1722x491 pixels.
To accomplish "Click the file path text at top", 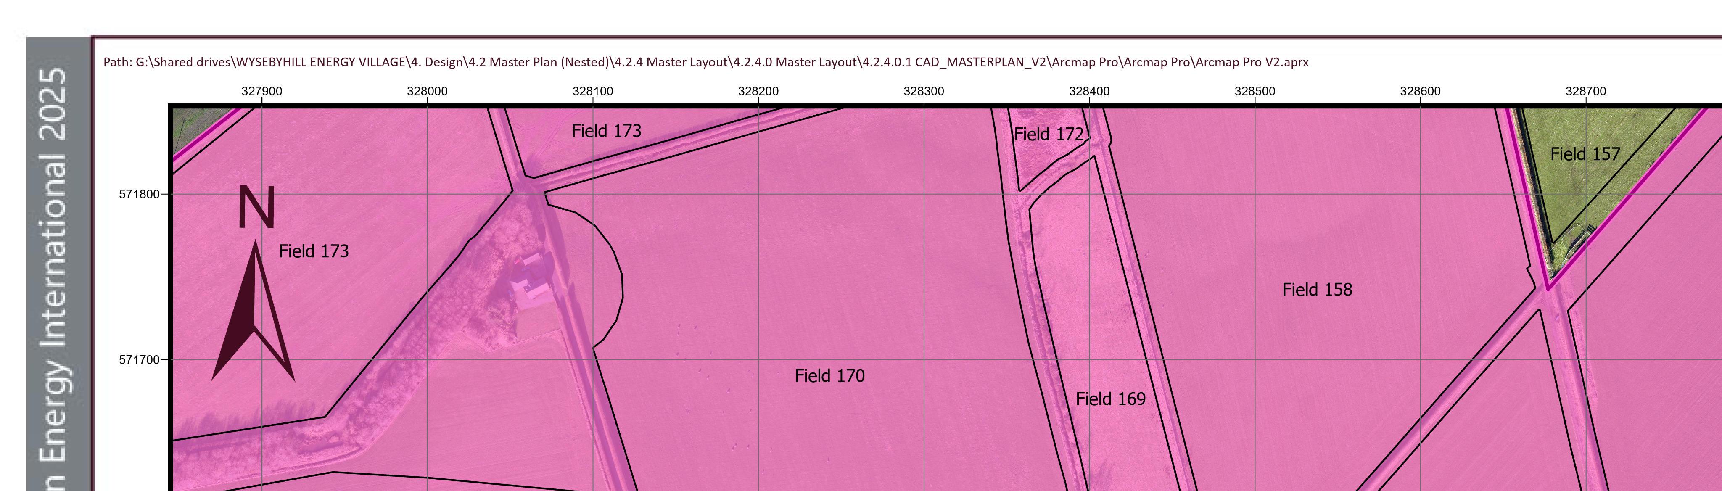I will [705, 62].
